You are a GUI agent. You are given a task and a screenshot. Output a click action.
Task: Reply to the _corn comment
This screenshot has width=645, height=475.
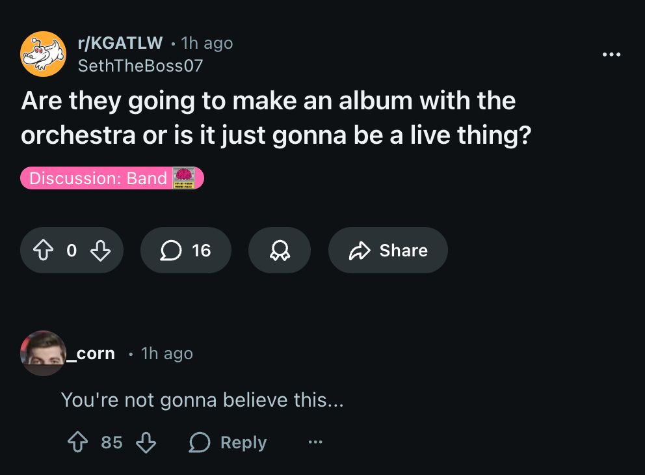click(228, 442)
